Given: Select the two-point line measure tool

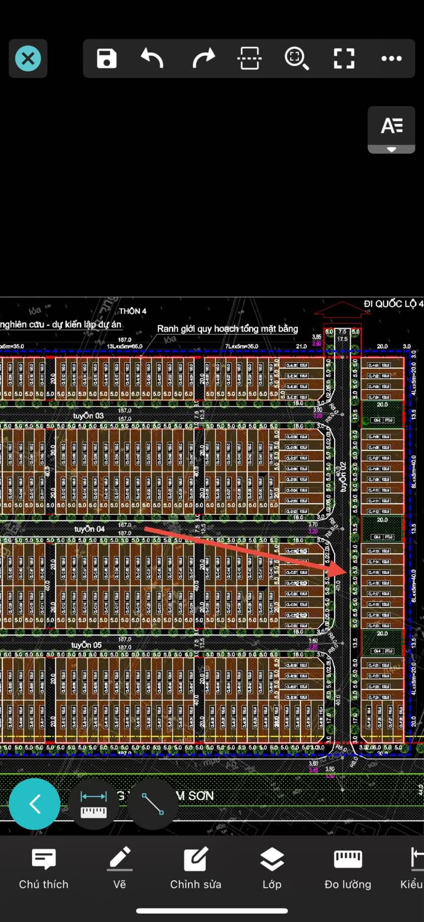Looking at the screenshot, I should coord(153,805).
